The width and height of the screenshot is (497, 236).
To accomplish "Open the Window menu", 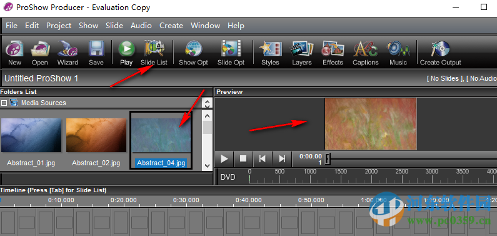I will point(206,26).
